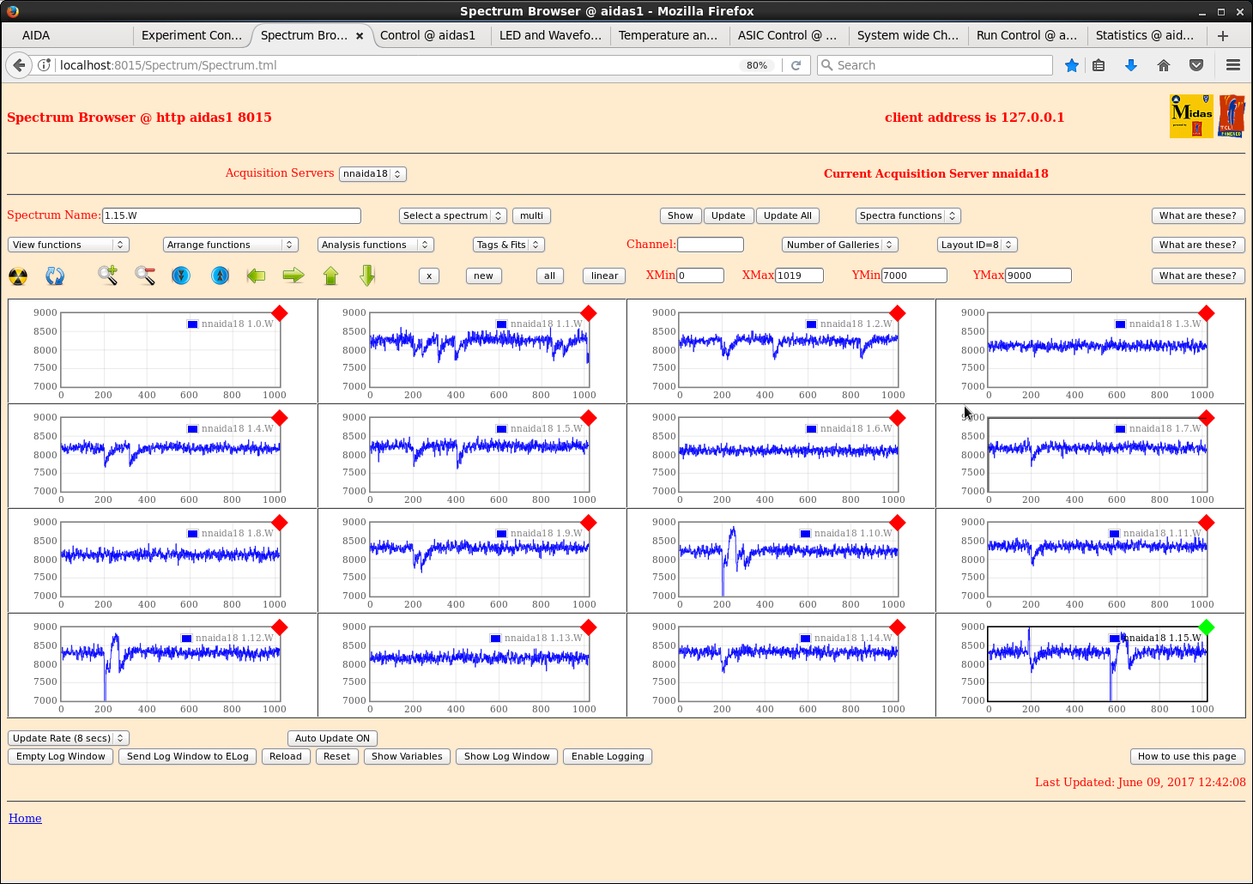
Task: Click the blue up-chevrons circle icon
Action: pos(220,275)
